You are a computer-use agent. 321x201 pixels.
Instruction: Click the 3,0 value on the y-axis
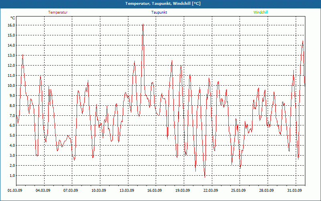(12, 156)
